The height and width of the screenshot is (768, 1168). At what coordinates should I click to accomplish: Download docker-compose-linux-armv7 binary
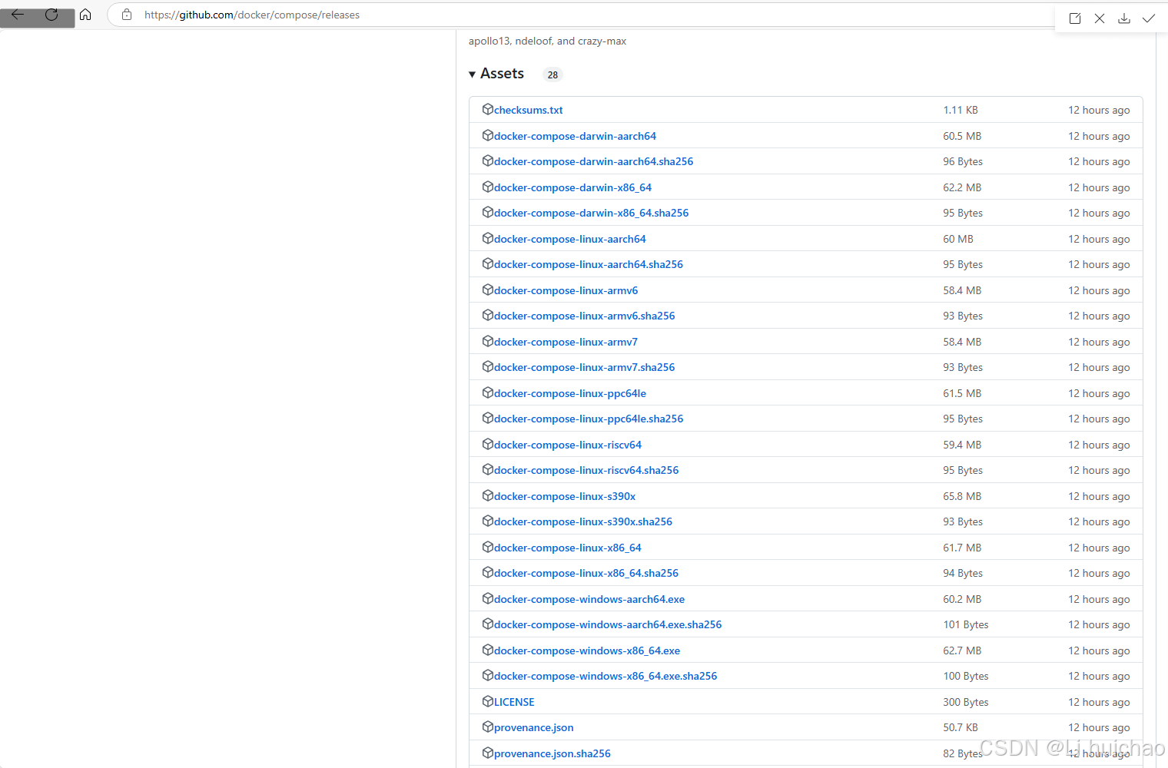566,342
